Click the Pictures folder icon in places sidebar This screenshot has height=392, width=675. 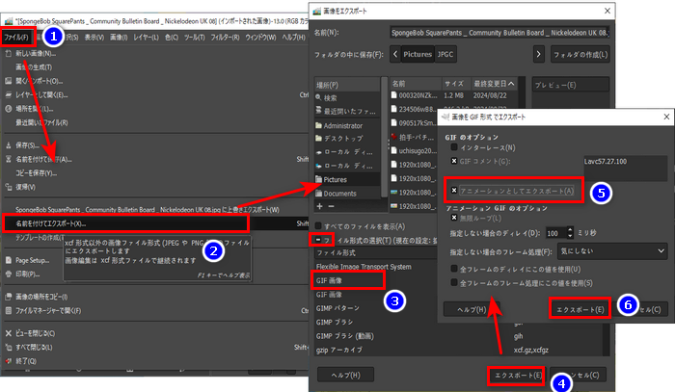pos(317,179)
